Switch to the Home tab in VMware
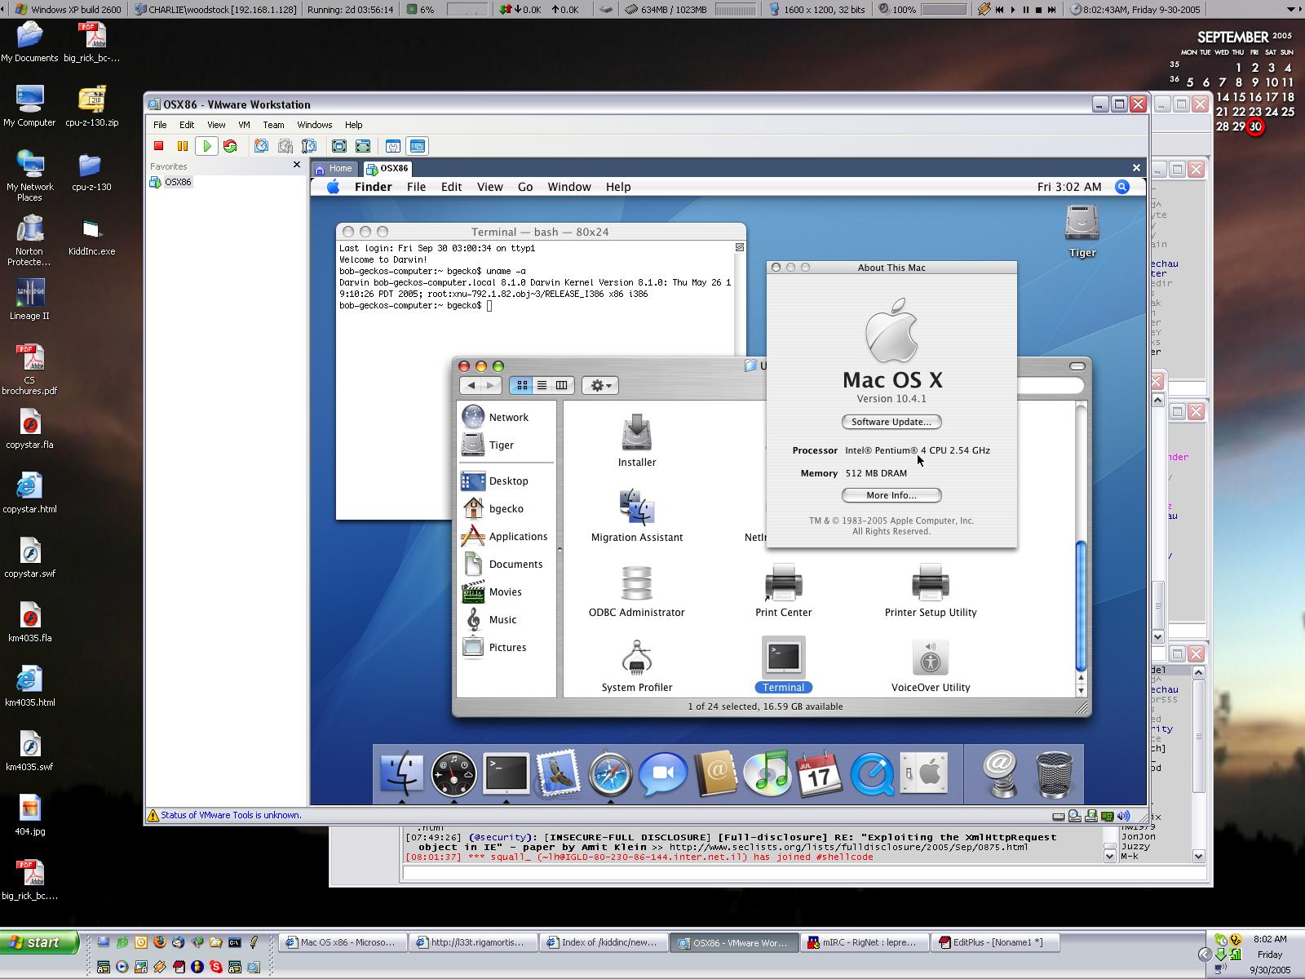1305x979 pixels. 334,169
